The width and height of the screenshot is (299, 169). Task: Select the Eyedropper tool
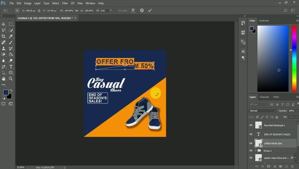coord(11,36)
